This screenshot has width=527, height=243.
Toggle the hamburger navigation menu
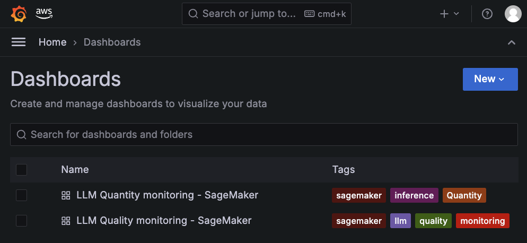pos(19,42)
